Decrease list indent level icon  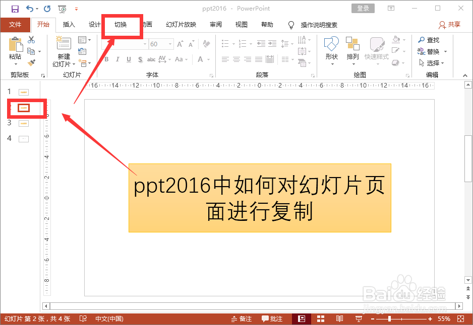click(261, 44)
